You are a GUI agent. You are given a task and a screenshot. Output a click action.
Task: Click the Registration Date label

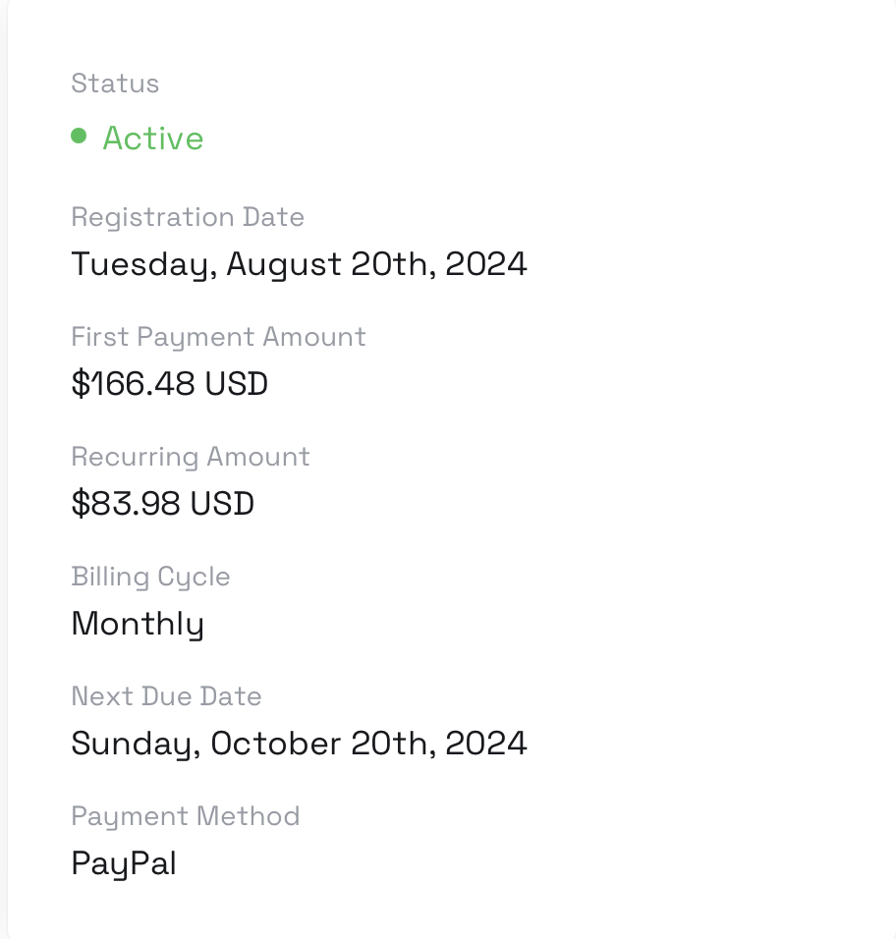tap(188, 217)
